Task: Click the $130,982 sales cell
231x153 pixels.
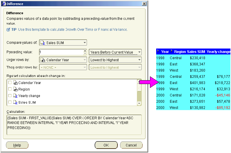Action: pyautogui.click(x=197, y=108)
